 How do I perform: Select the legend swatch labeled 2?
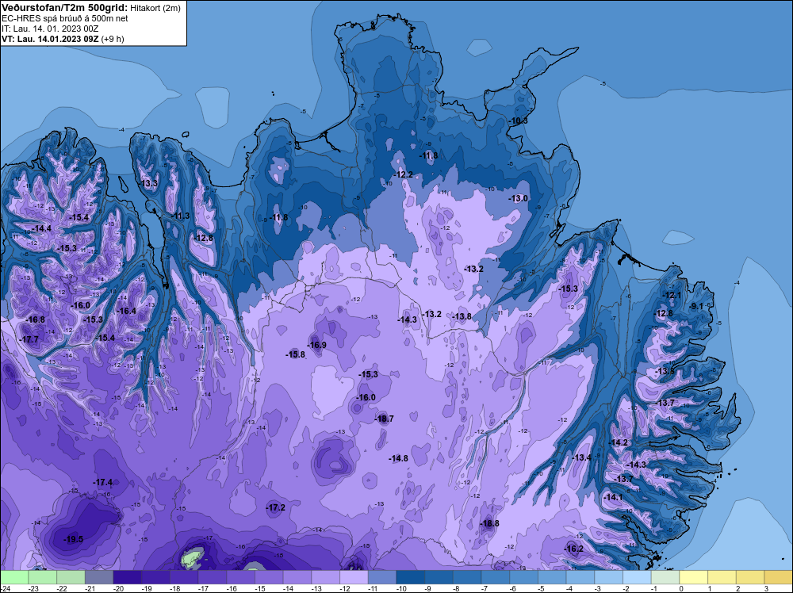[x=750, y=577]
